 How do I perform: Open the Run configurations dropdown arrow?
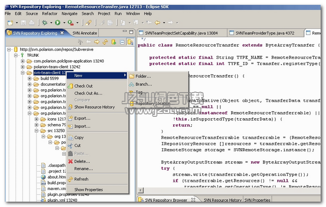pos(64,22)
